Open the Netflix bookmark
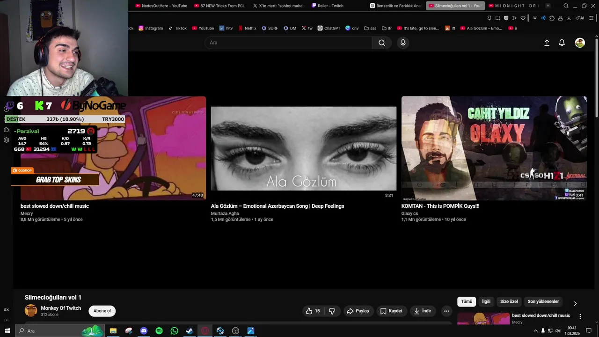599x337 pixels. point(247,28)
